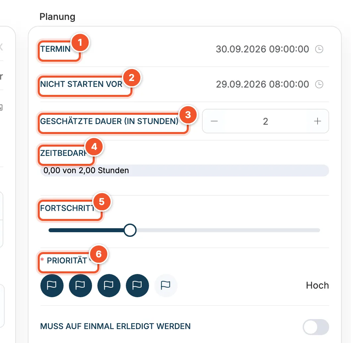Click the clock icon beside Termin date

[319, 49]
